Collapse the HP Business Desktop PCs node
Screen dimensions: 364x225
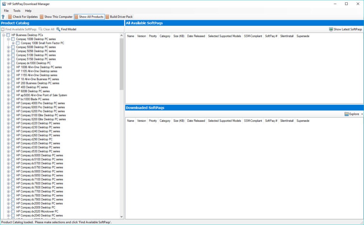point(4,35)
